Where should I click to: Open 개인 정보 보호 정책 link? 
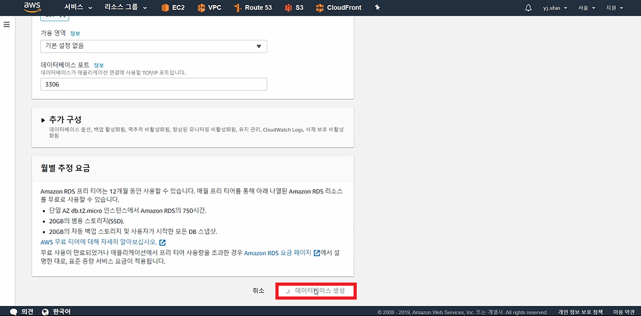pos(580,312)
